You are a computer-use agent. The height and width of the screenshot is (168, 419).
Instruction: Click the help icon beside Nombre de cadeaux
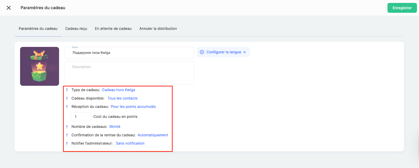[x=67, y=127]
